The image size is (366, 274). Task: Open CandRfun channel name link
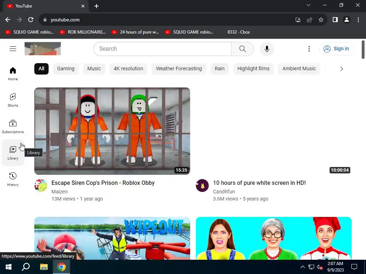click(x=224, y=192)
